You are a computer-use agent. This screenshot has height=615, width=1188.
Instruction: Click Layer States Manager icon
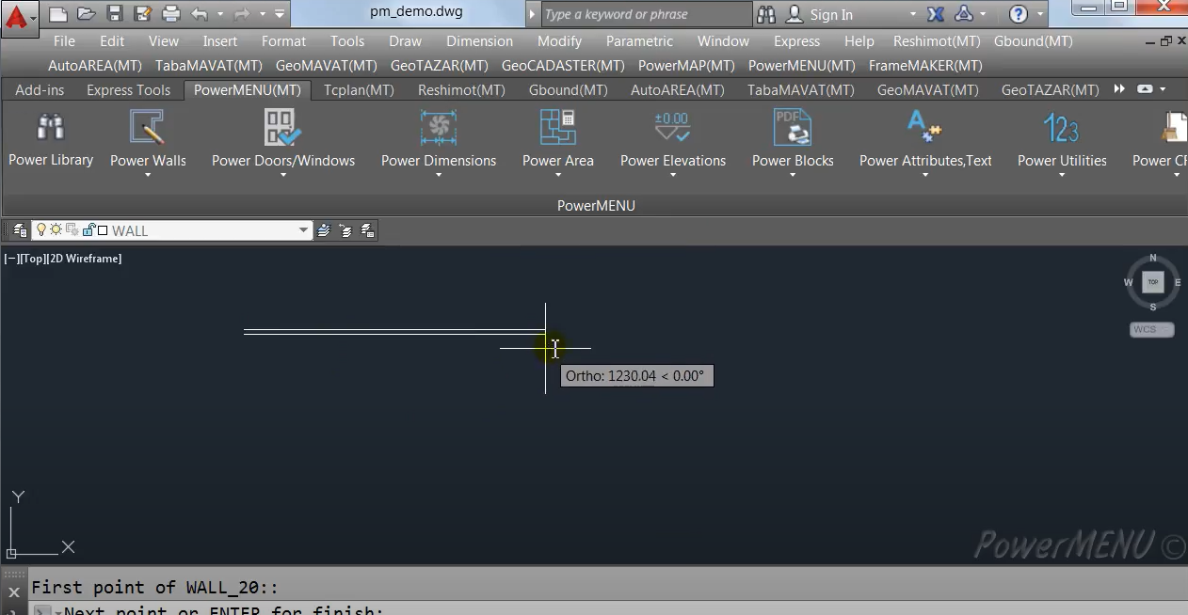[367, 230]
